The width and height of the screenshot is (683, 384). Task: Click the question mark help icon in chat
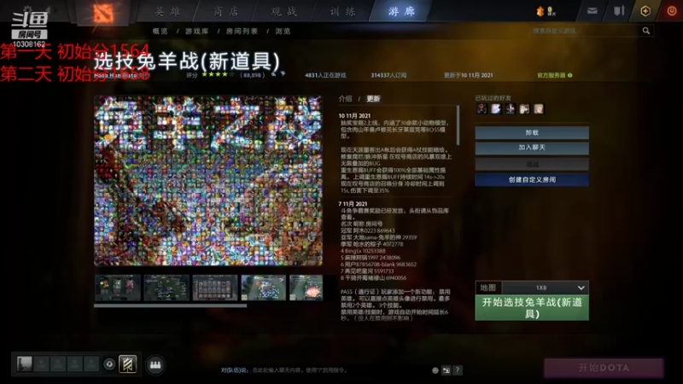coord(458,370)
